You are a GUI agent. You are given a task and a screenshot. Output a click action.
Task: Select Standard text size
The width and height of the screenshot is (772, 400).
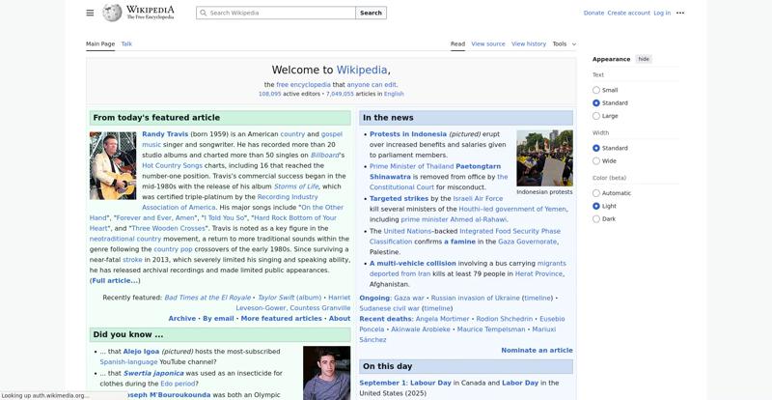click(596, 103)
